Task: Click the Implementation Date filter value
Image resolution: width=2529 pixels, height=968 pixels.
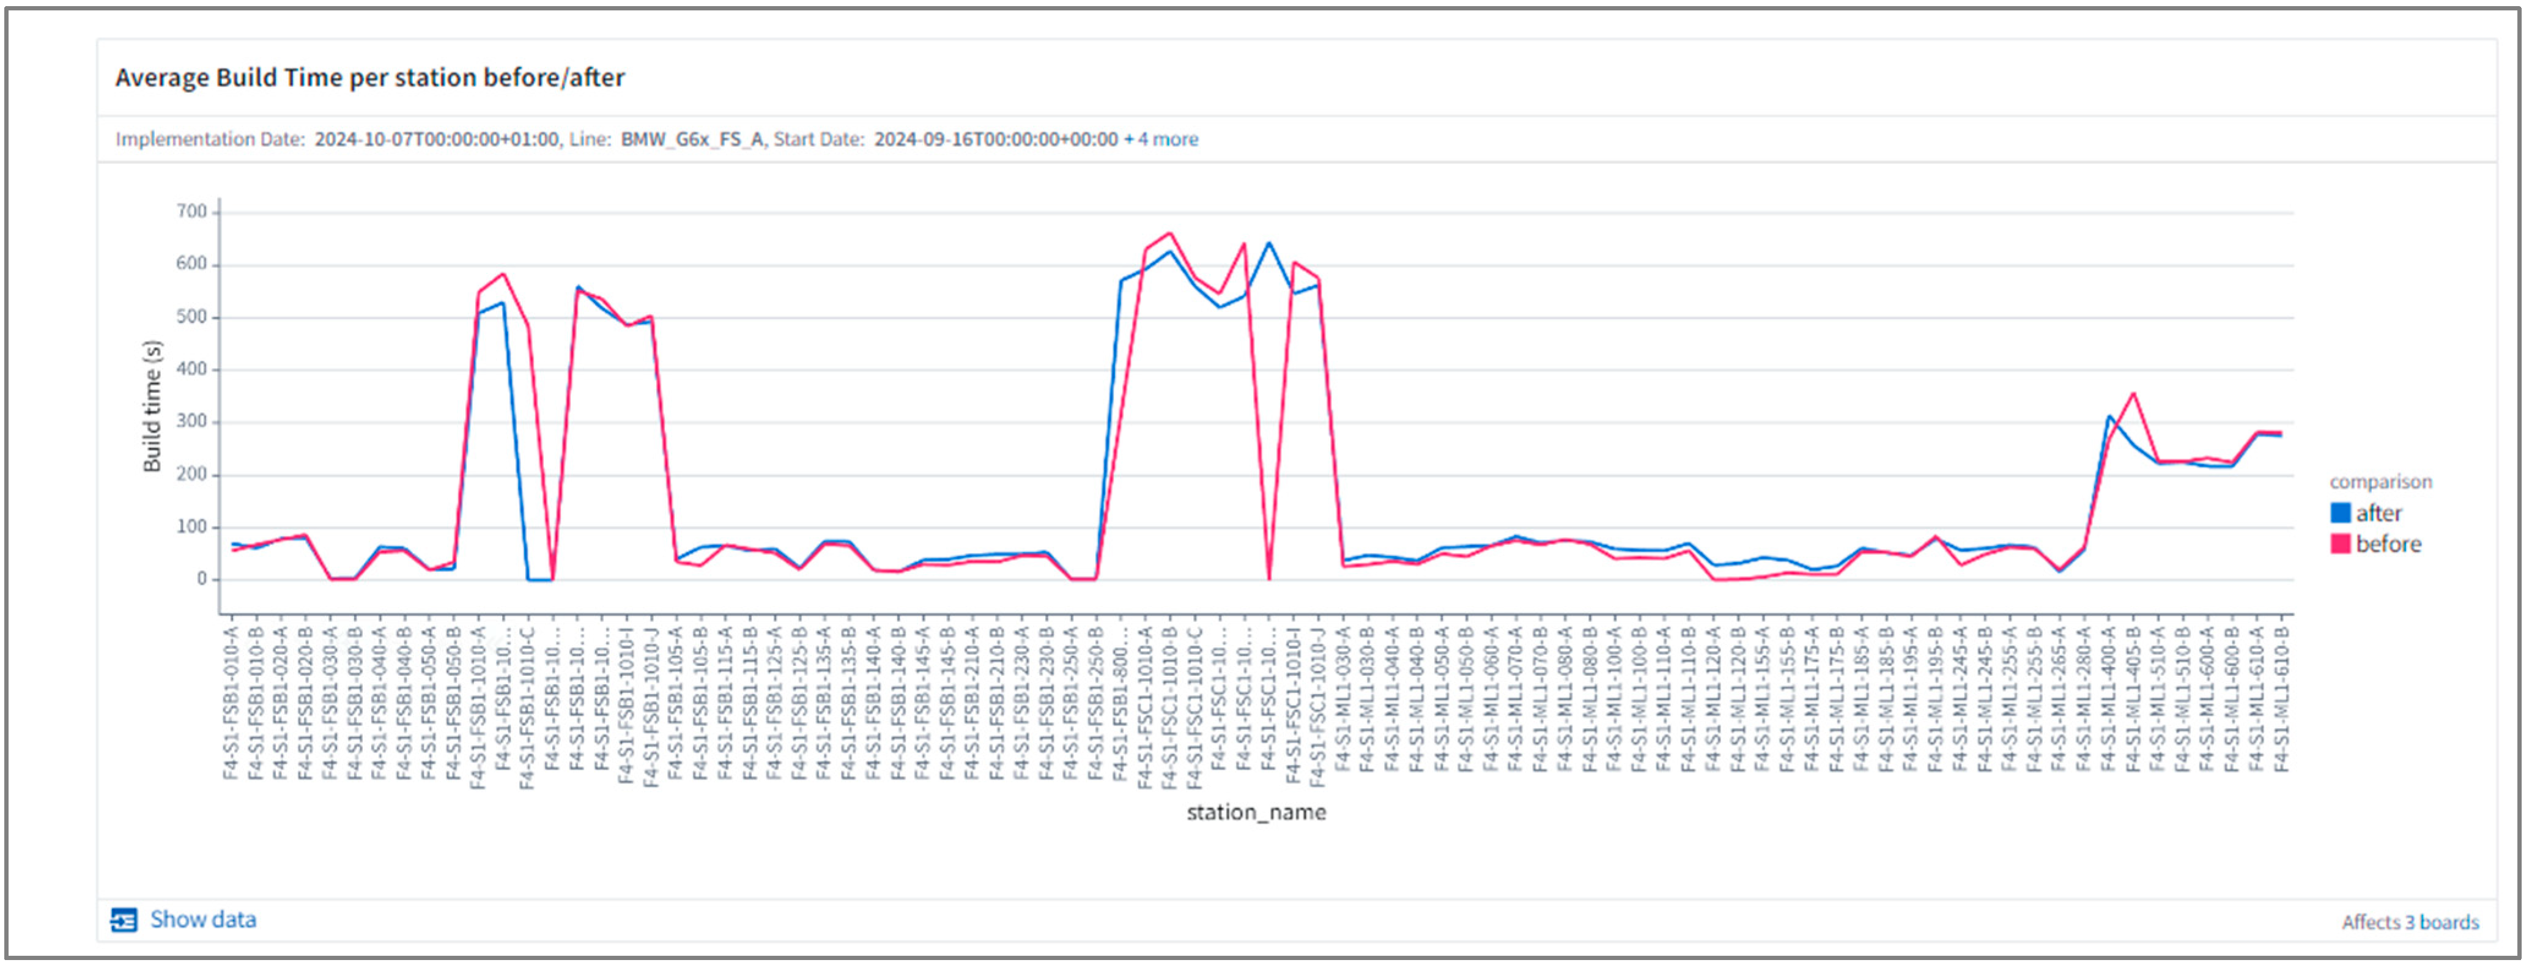Action: coord(436,139)
